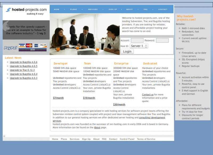Click the 2CO payment banner
The width and height of the screenshot is (213, 155).
tap(32, 50)
